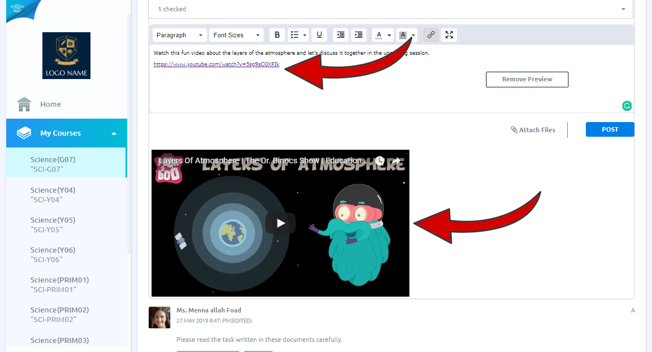Click the school logo image
The image size is (652, 352).
point(67,56)
